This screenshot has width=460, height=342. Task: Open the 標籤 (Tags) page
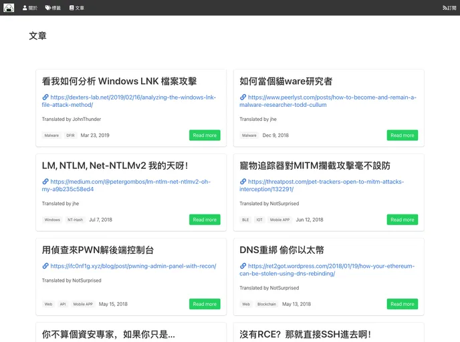click(x=53, y=8)
